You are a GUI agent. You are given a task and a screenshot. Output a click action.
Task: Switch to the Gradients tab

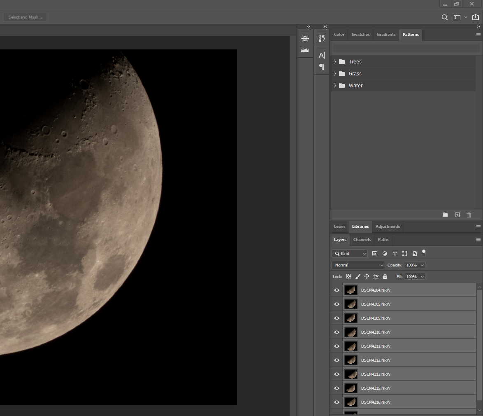tap(386, 35)
